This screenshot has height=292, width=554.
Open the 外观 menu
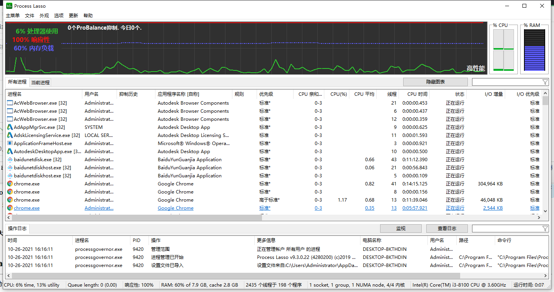(x=44, y=15)
